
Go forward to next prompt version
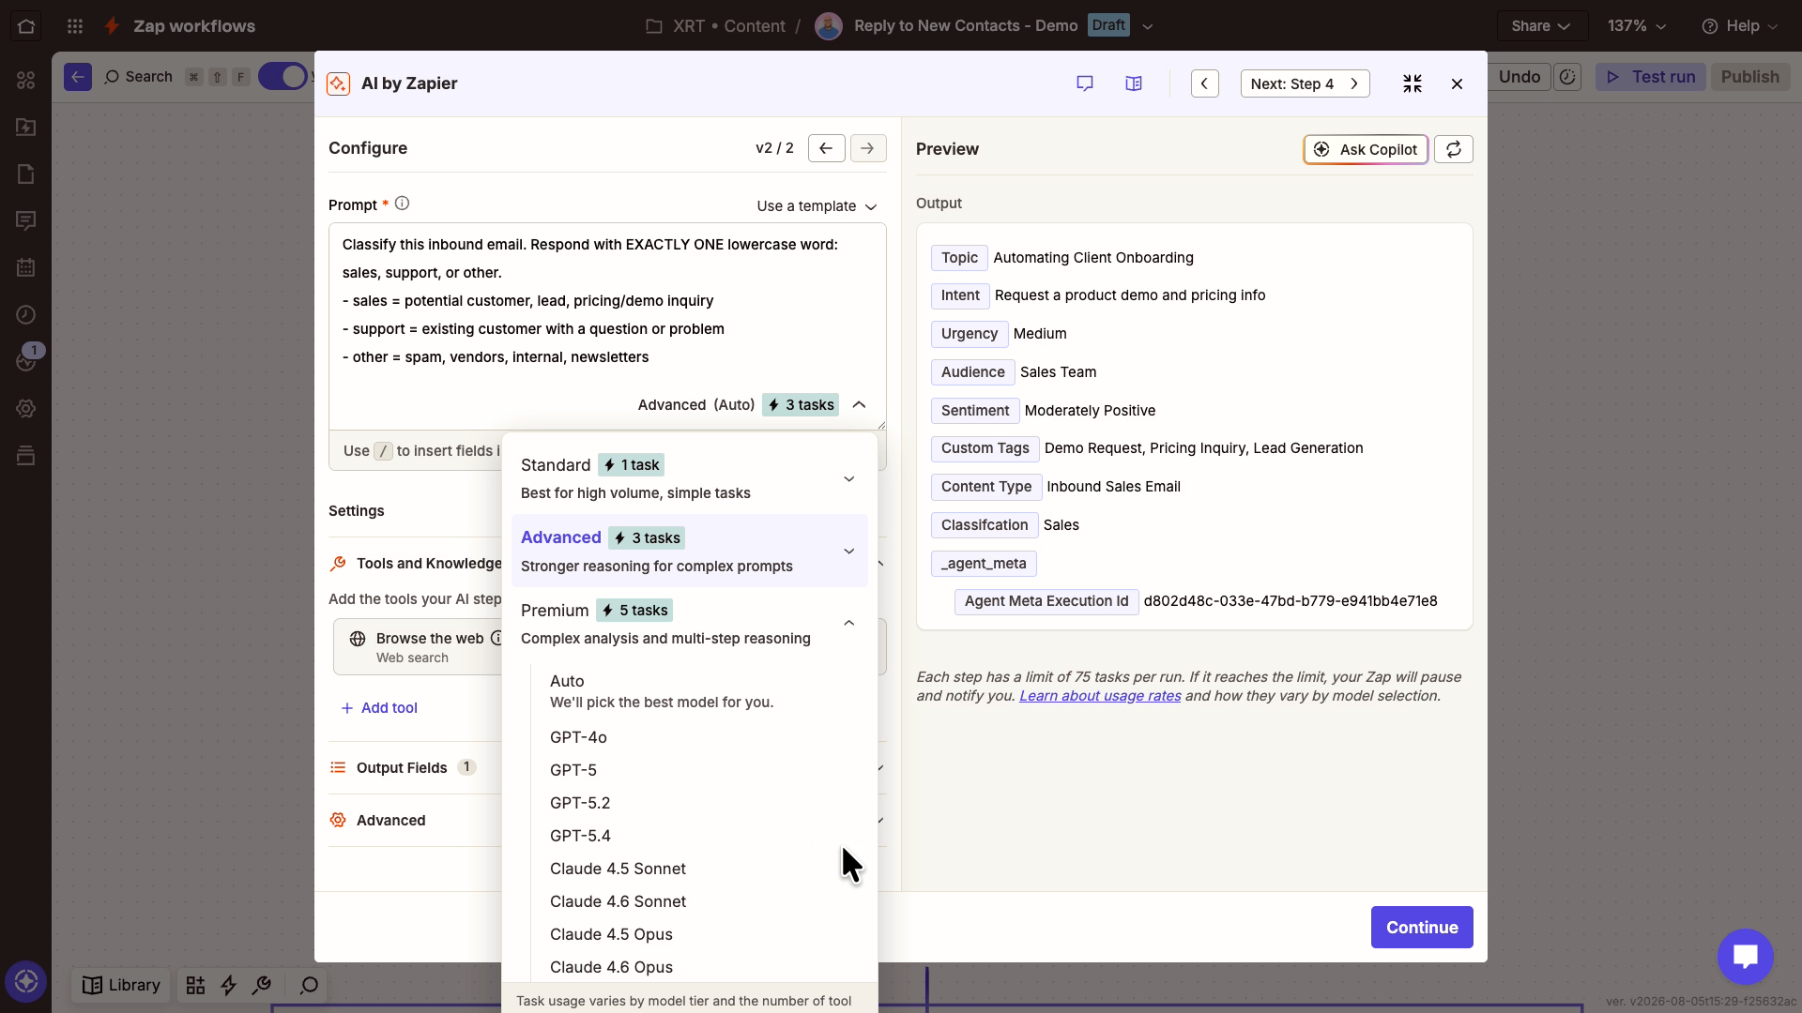(x=868, y=148)
